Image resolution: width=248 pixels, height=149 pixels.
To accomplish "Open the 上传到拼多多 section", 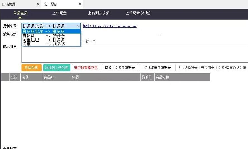I will (99, 13).
